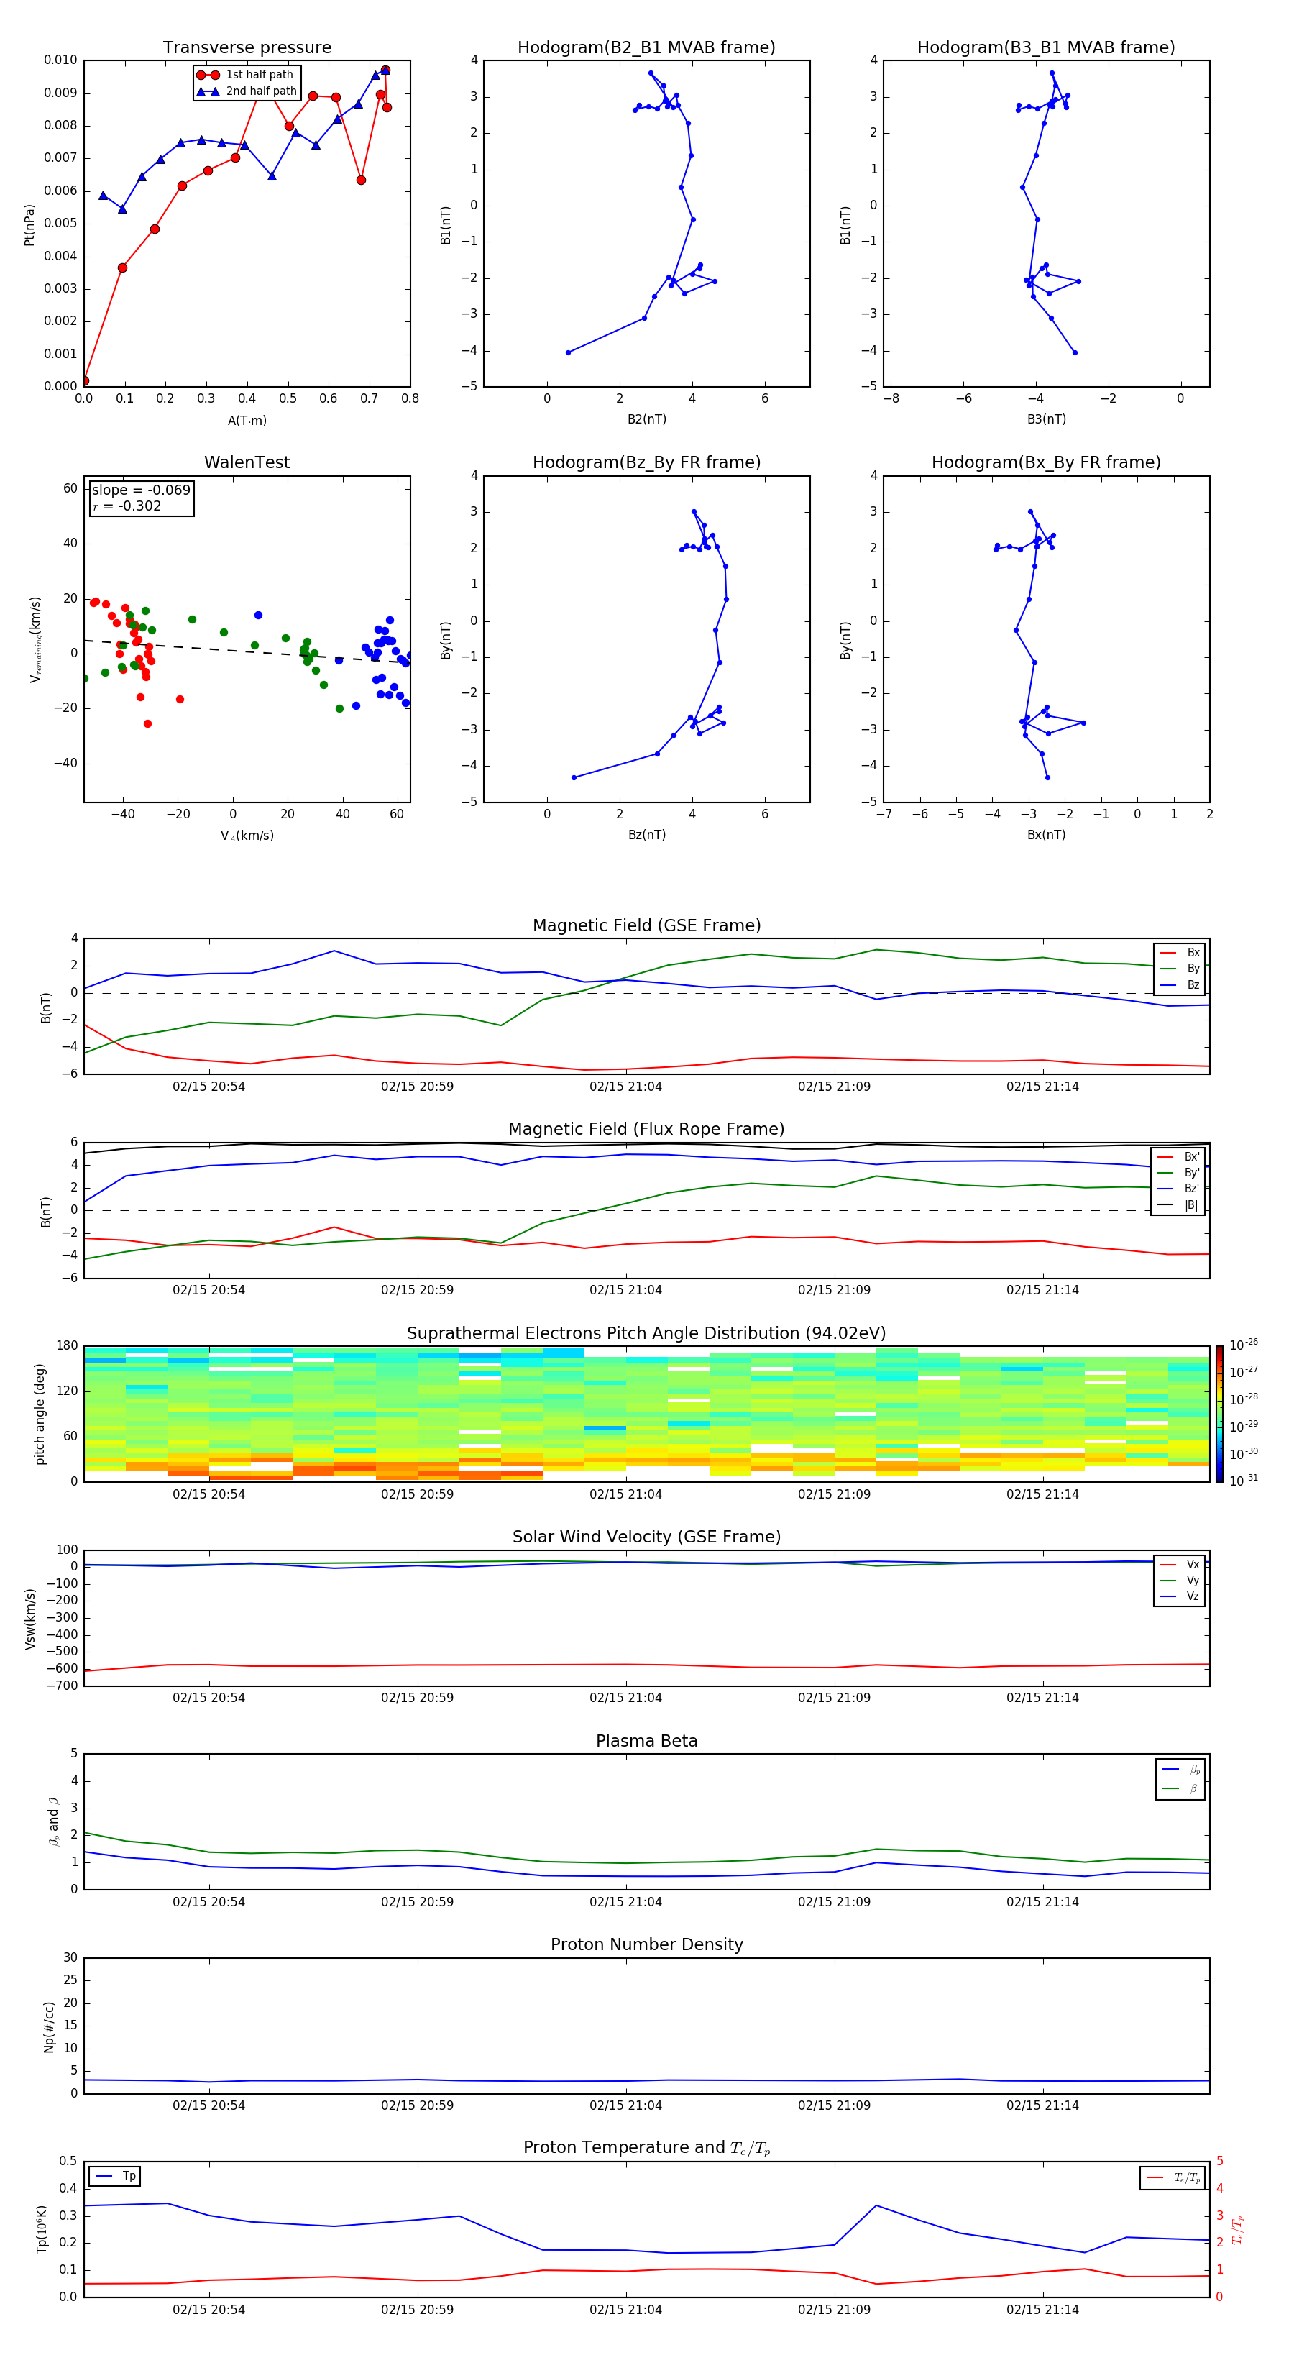The image size is (1294, 2373).
Task: Select the 'Hodogram(B2_B1 MVAB frame)' title
Action: tap(646, 48)
